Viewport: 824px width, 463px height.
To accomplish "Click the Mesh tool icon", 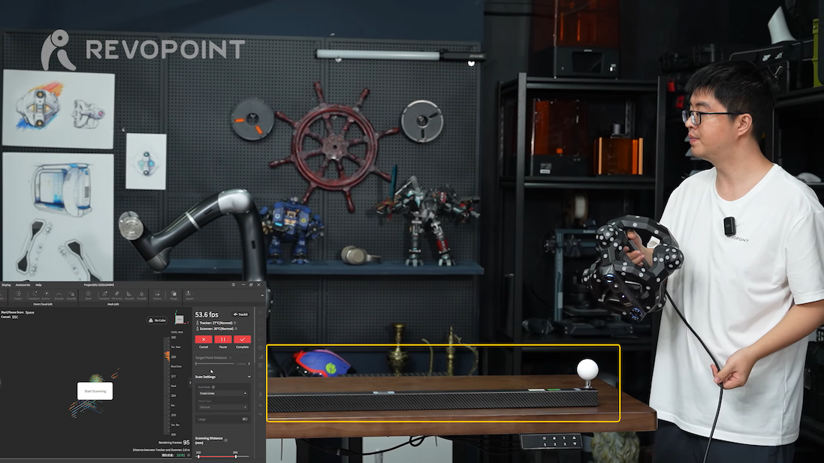I will tap(89, 296).
